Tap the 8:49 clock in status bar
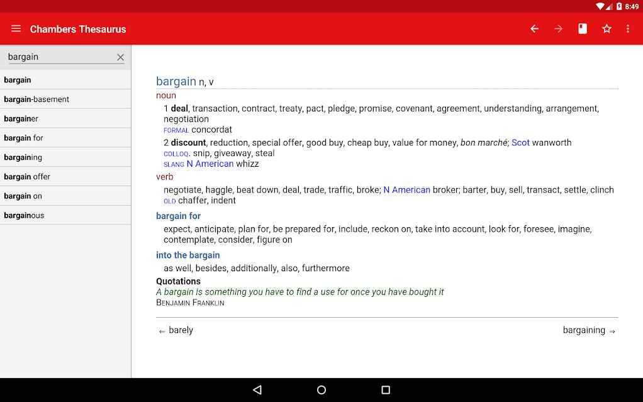 (632, 6)
